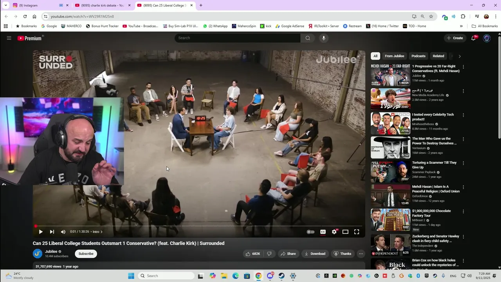501x282 pixels.
Task: Mute the video volume
Action: pyautogui.click(x=63, y=232)
